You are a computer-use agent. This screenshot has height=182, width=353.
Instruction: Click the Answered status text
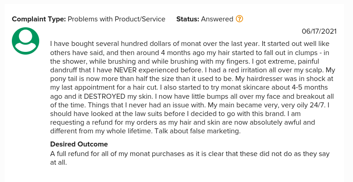(217, 19)
